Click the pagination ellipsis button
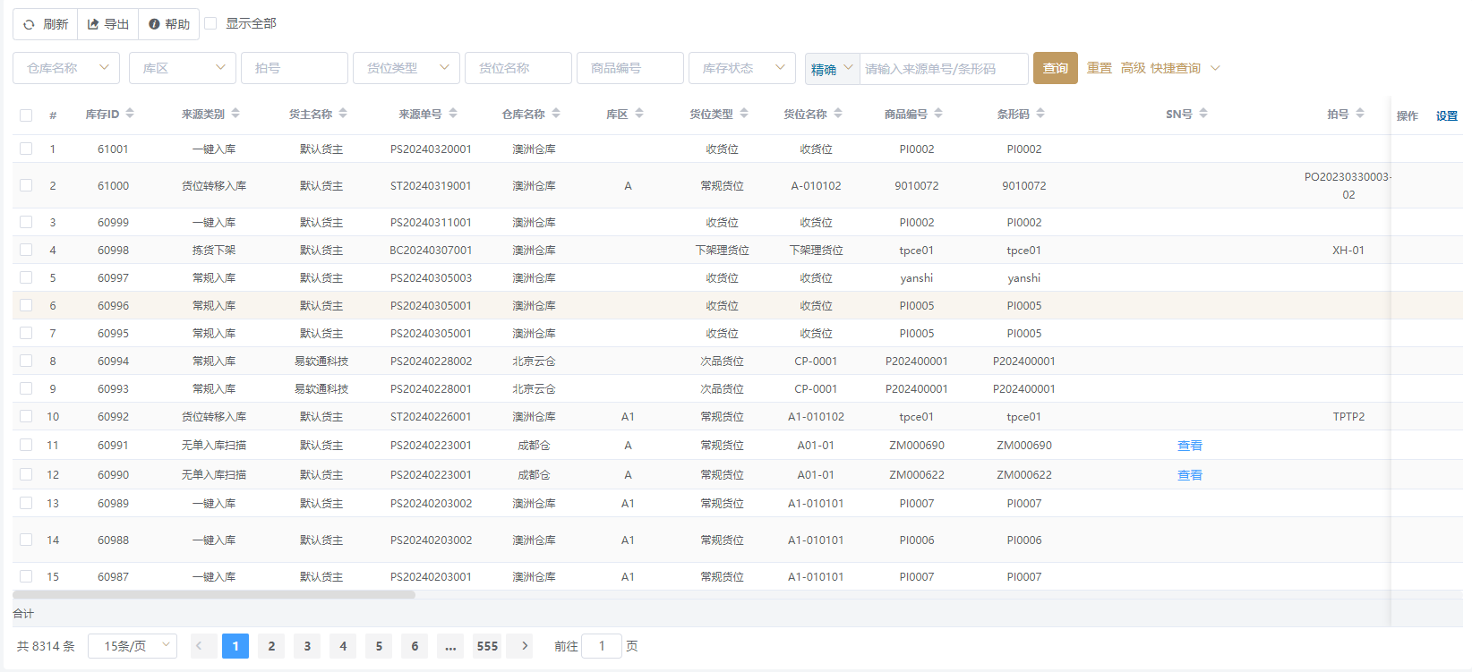This screenshot has width=1472, height=672. (450, 646)
